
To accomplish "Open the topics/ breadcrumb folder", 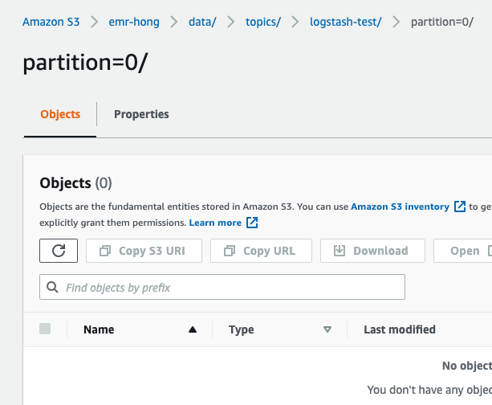I will pos(264,22).
